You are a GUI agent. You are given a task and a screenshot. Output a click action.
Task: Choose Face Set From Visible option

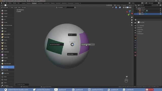[x=88, y=44]
